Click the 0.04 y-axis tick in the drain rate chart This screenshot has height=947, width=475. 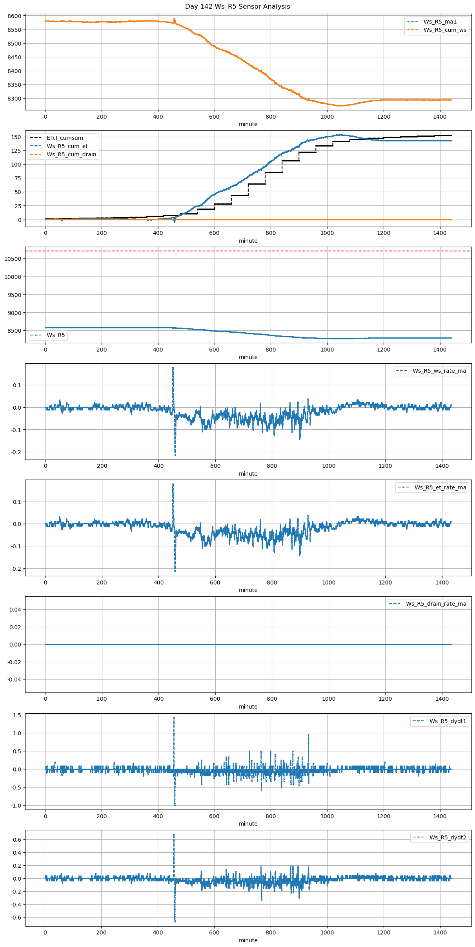(15, 610)
